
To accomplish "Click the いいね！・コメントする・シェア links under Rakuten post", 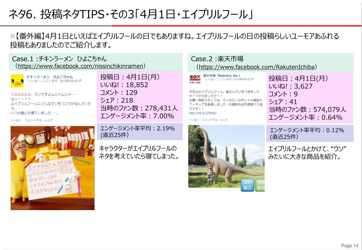I will [208, 120].
